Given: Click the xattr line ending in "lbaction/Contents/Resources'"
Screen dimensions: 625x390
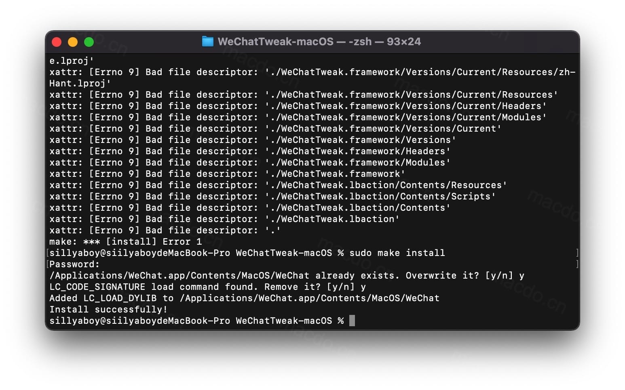Looking at the screenshot, I should tap(278, 185).
